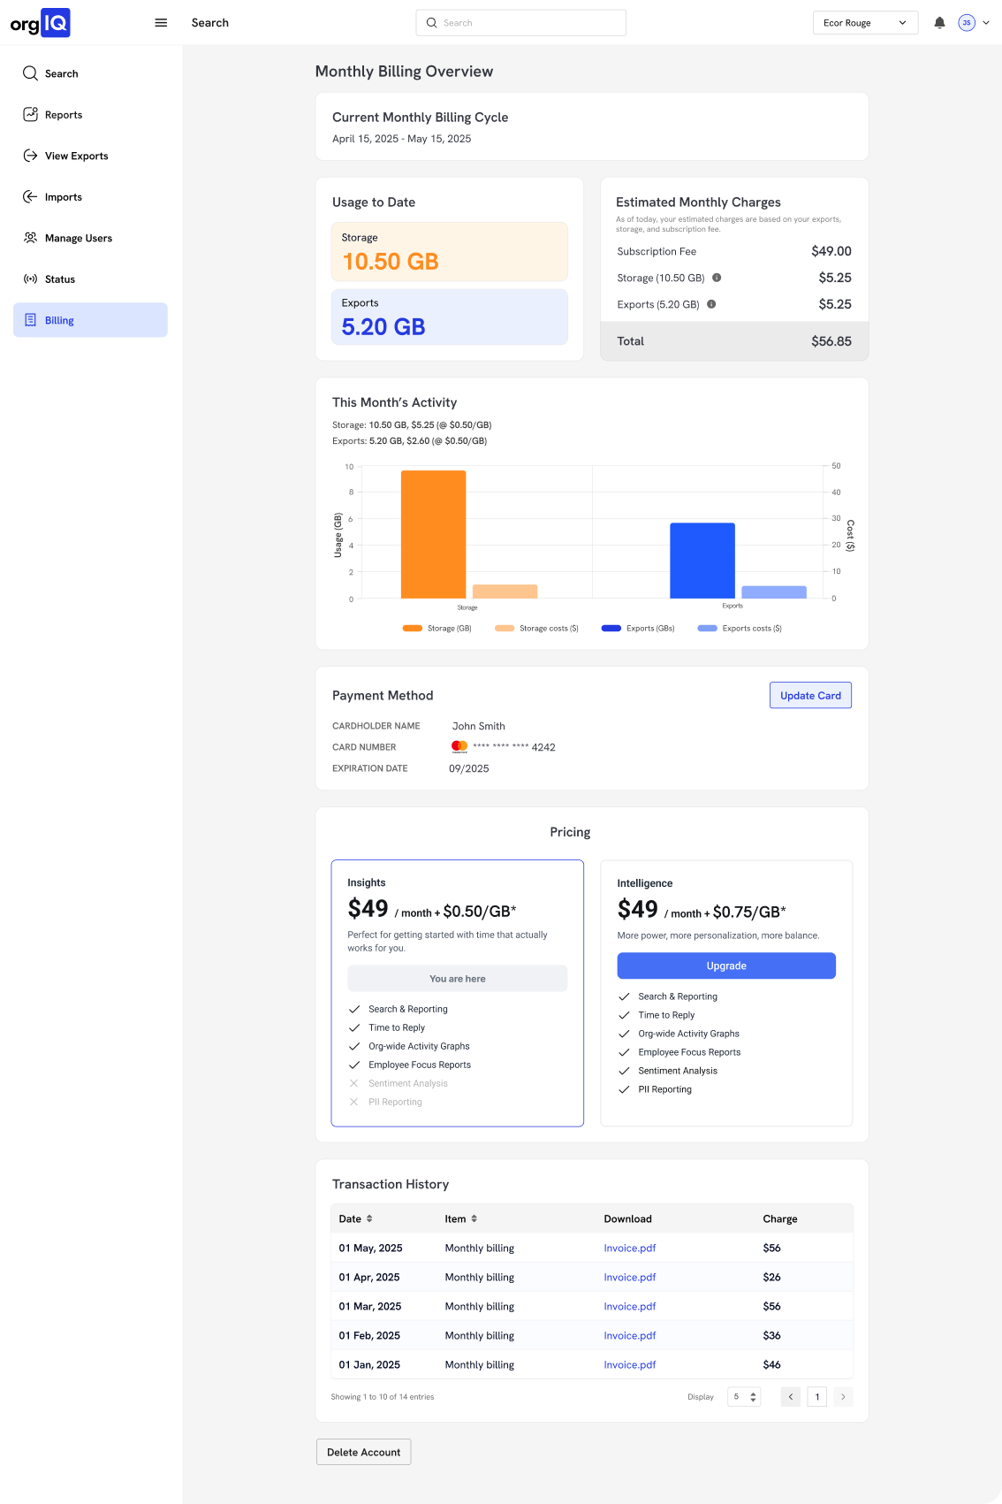
Task: Download Invoice.pdf for 01 Feb, 2025
Action: 630,1335
